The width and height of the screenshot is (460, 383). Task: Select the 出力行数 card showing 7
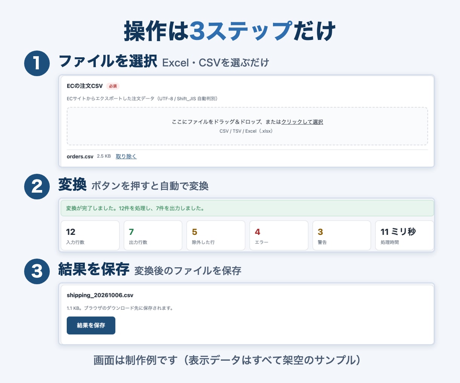coord(153,236)
